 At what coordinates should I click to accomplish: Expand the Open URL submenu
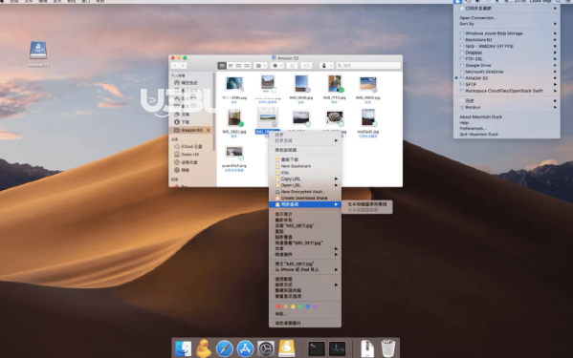click(305, 185)
